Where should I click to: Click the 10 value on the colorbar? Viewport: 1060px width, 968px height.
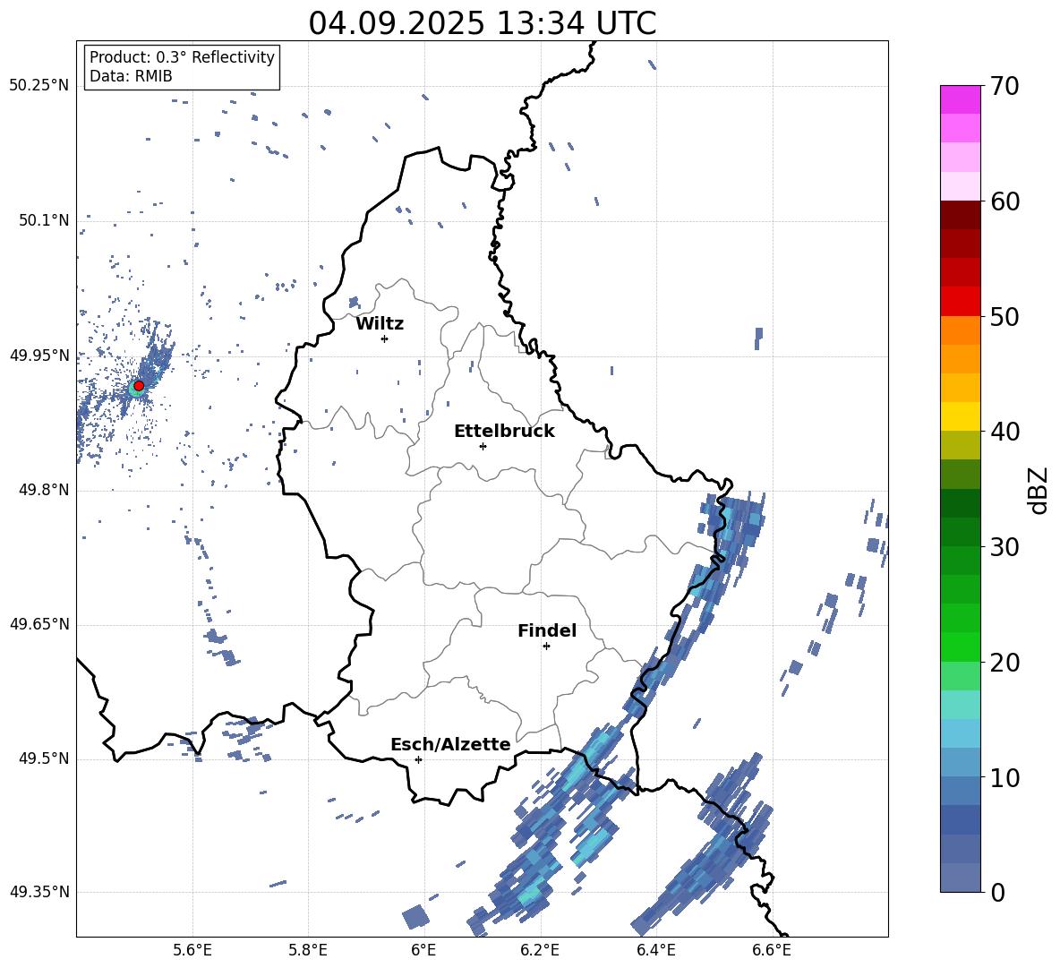pyautogui.click(x=1004, y=778)
